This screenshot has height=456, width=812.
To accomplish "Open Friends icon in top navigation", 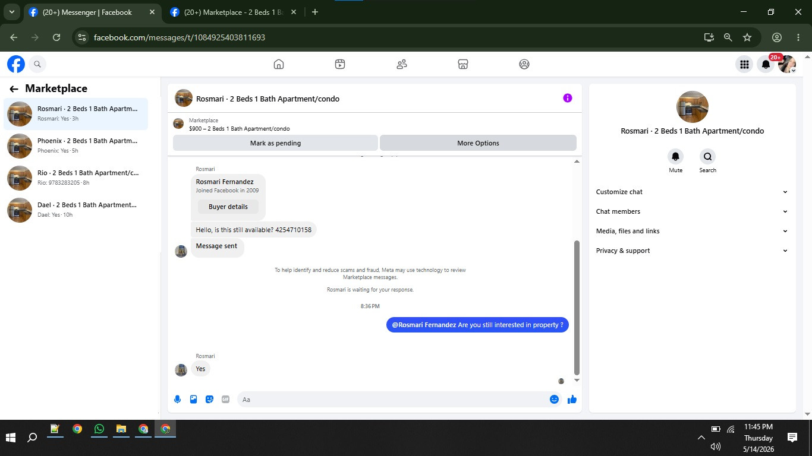I will point(402,64).
